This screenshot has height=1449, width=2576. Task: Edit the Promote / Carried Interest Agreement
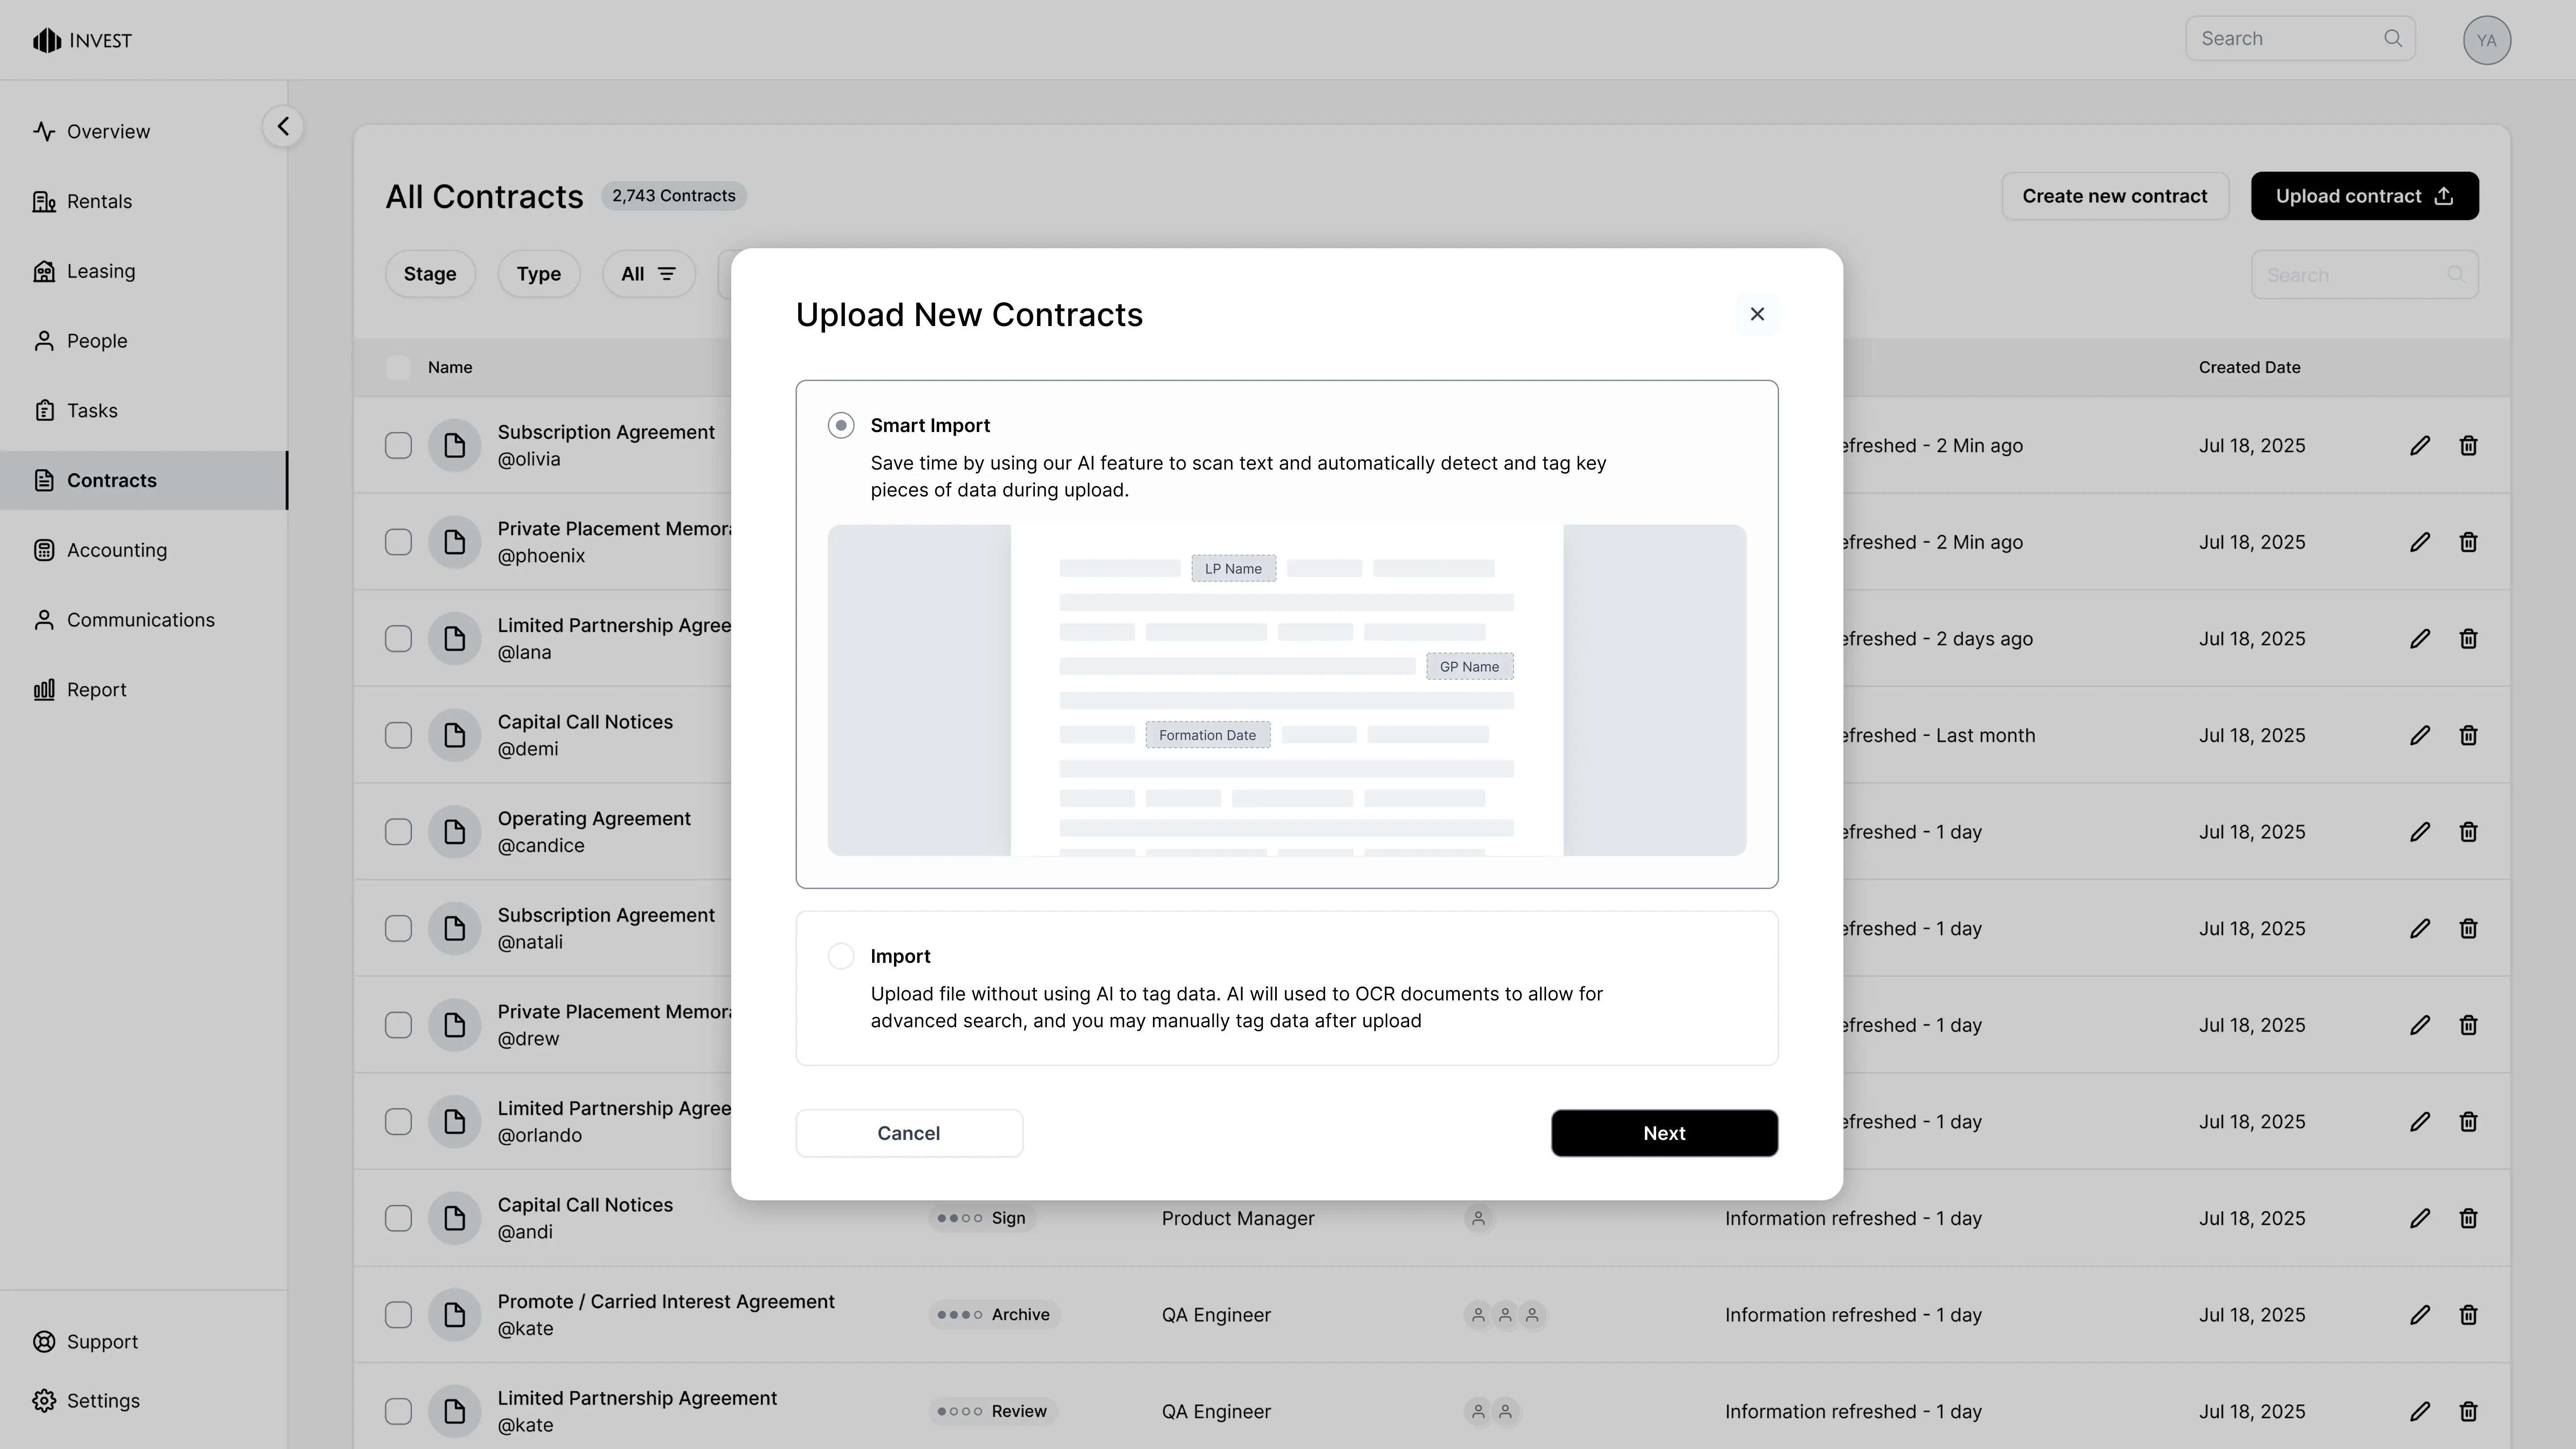2419,1315
